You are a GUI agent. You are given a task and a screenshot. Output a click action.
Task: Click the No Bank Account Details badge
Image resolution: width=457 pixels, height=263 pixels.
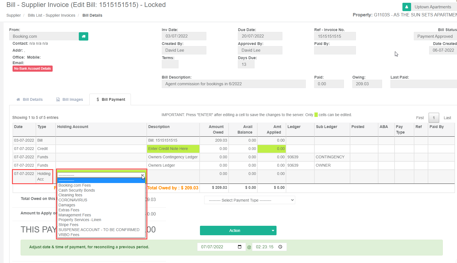(33, 69)
